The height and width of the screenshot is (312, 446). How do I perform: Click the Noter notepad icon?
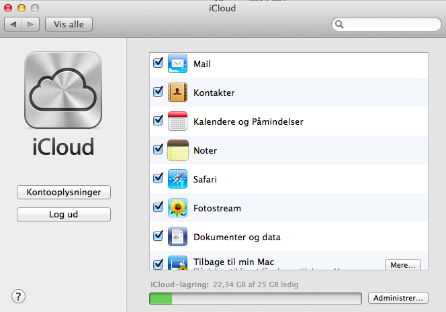pos(177,150)
